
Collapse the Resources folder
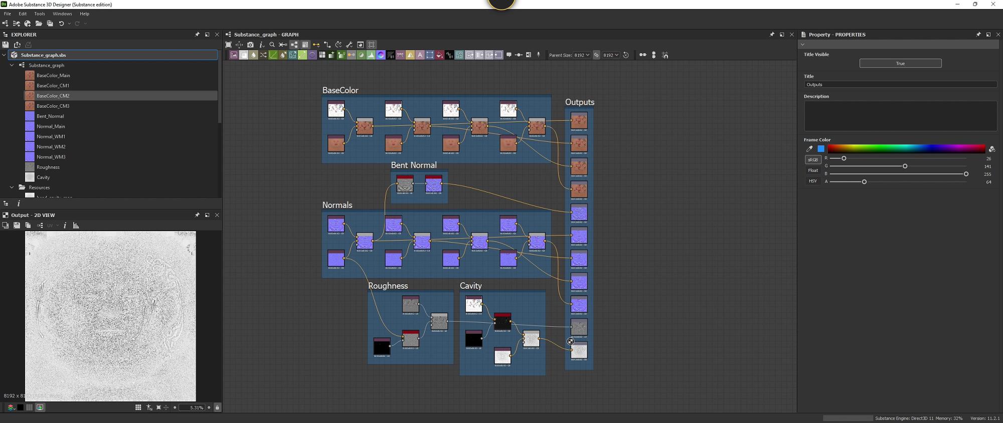point(12,187)
